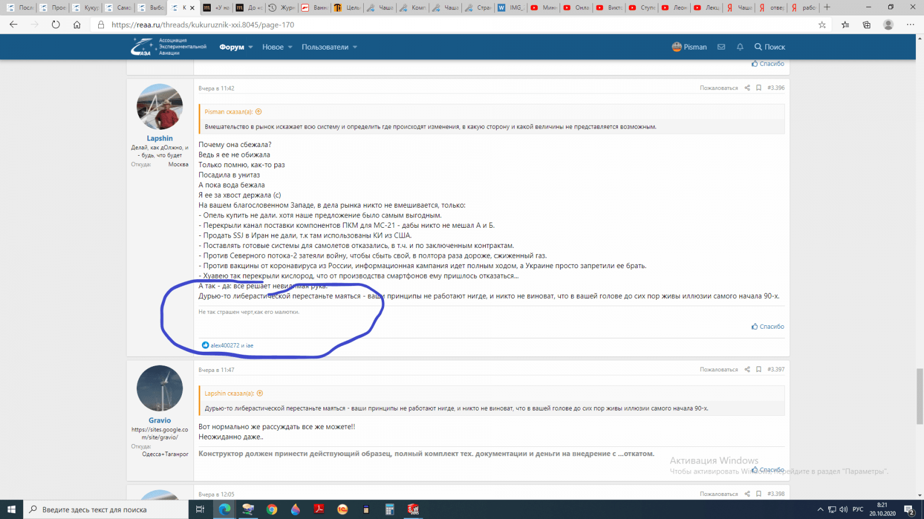
Task: Reload the page with the refresh button
Action: tap(55, 25)
